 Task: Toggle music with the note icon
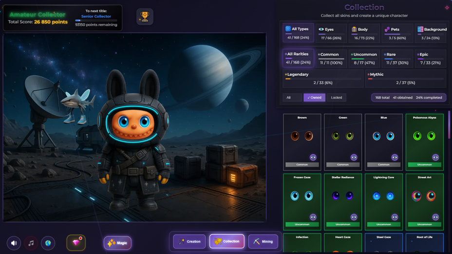(x=31, y=243)
